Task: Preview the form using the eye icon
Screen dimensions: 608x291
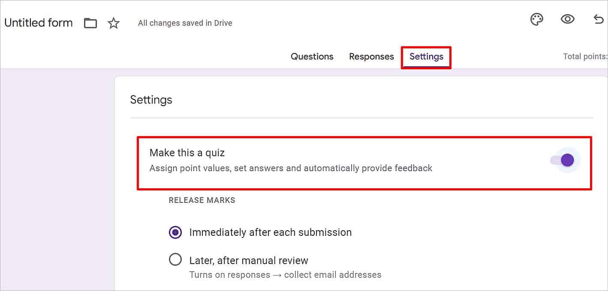Action: tap(567, 19)
